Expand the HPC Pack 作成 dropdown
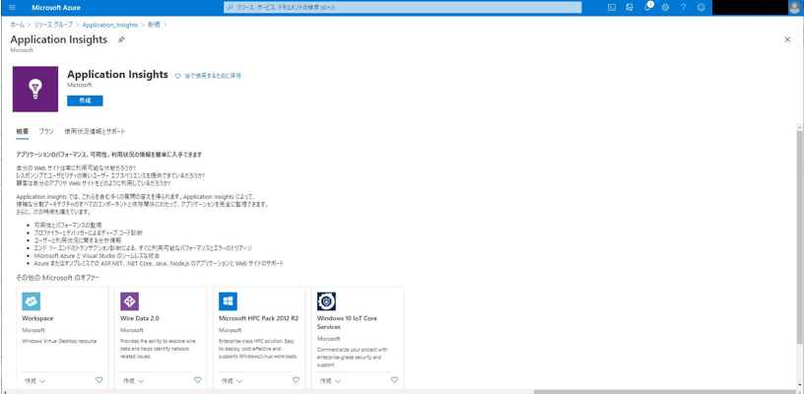This screenshot has width=804, height=394. 232,381
